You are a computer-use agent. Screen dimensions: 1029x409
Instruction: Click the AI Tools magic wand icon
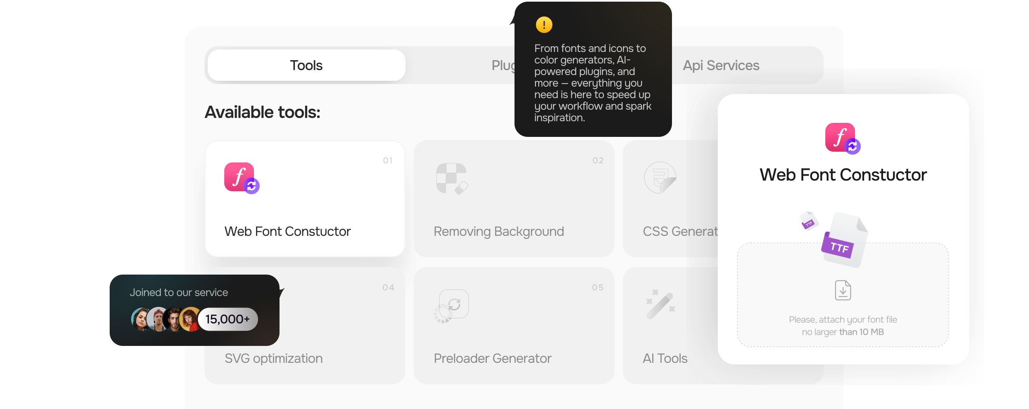click(x=660, y=305)
